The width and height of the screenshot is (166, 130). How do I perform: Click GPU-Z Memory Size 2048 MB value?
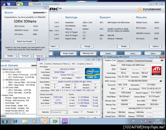124,104
